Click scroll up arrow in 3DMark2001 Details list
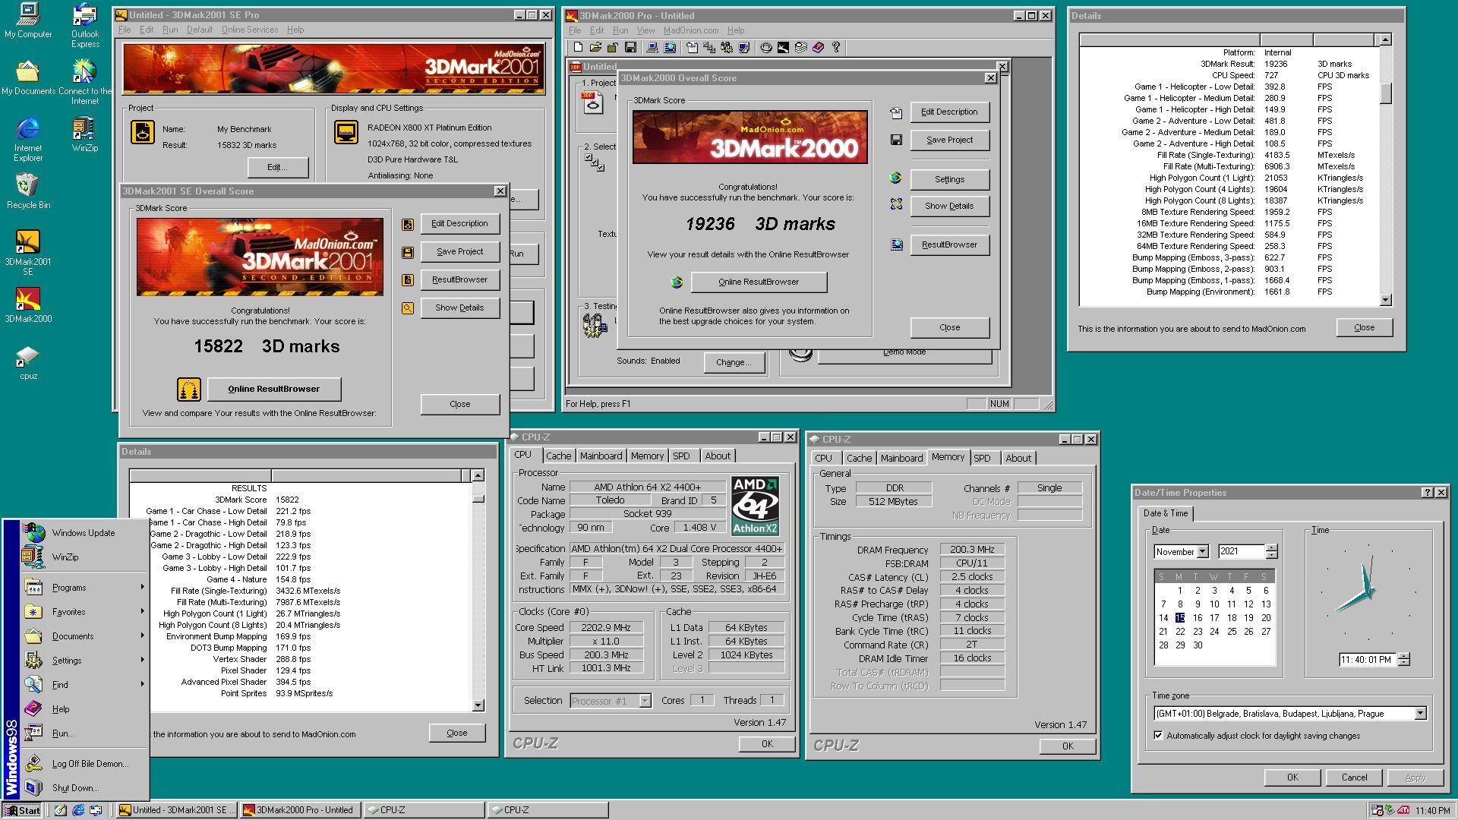 [478, 475]
